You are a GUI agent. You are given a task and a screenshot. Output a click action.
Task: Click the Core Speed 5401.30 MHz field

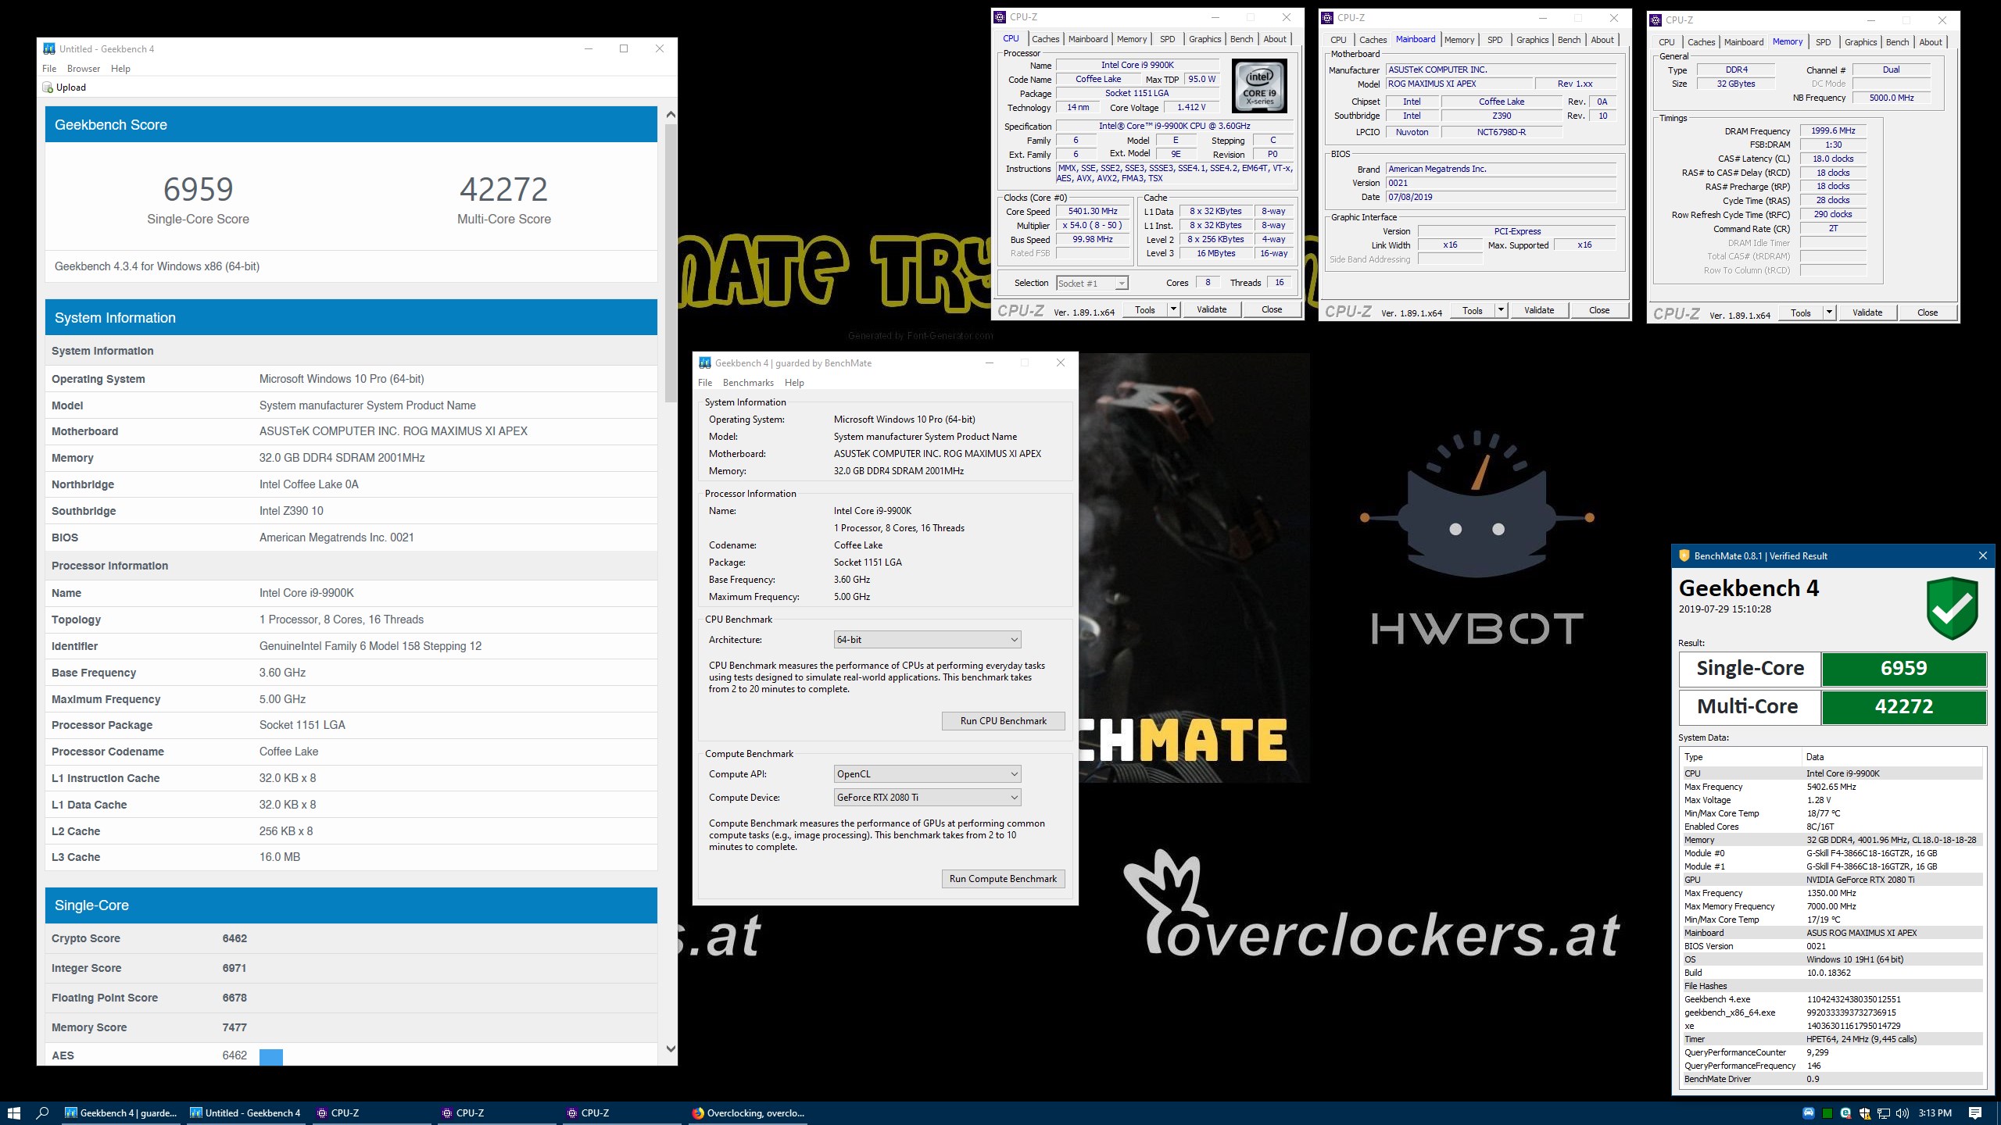pos(1093,212)
